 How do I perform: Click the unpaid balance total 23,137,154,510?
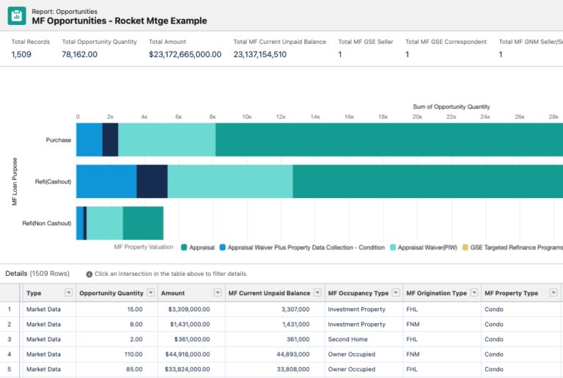click(260, 54)
